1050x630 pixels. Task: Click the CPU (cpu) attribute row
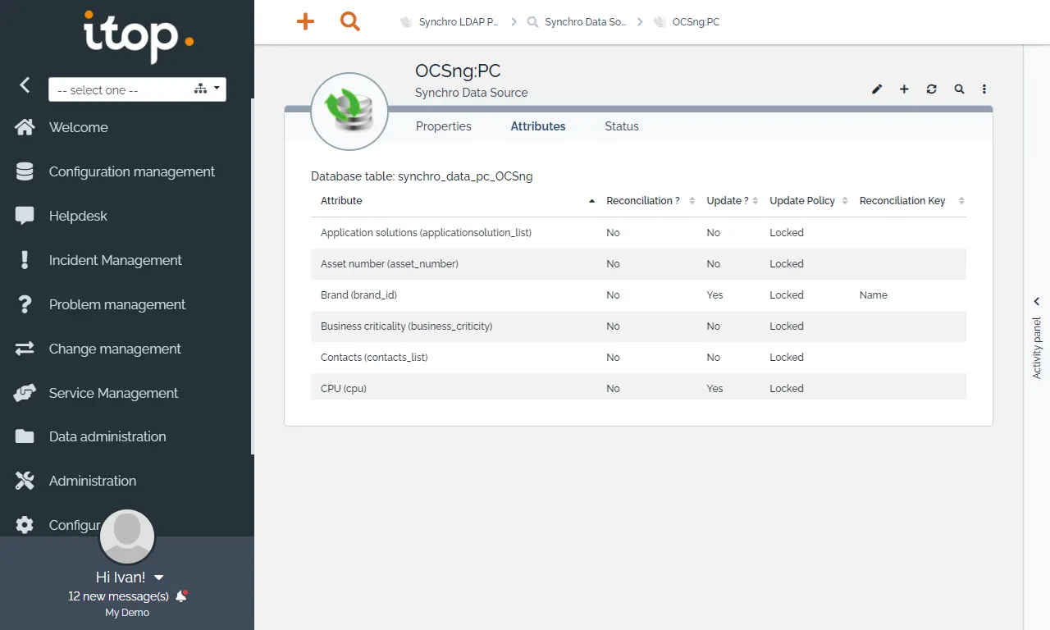(638, 387)
